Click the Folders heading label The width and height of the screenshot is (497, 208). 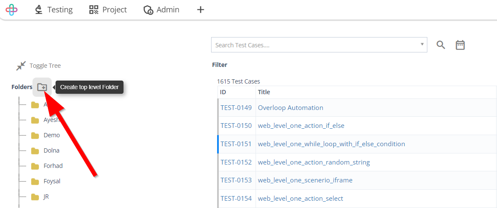(22, 87)
